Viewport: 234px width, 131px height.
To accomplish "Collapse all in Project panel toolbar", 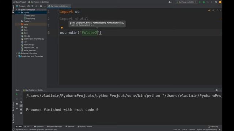I will pos(36,6).
